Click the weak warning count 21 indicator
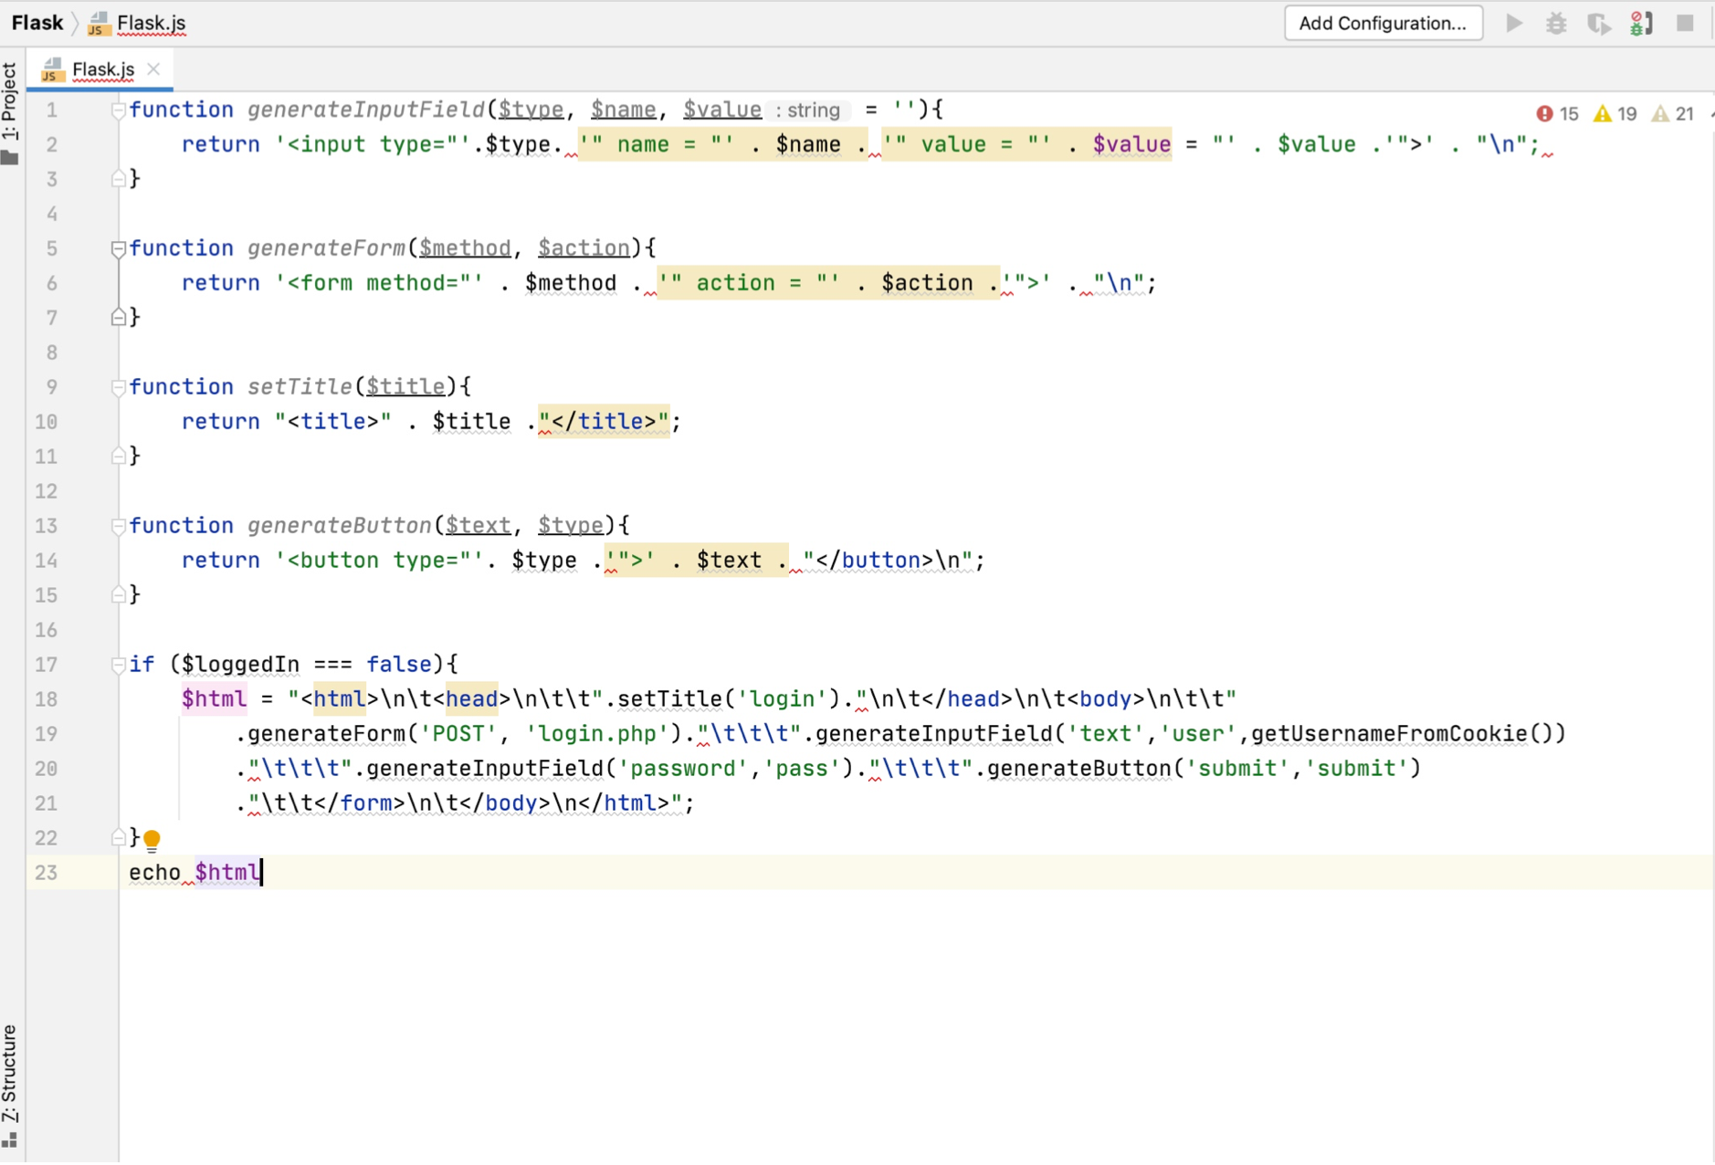This screenshot has width=1715, height=1165. click(x=1672, y=113)
